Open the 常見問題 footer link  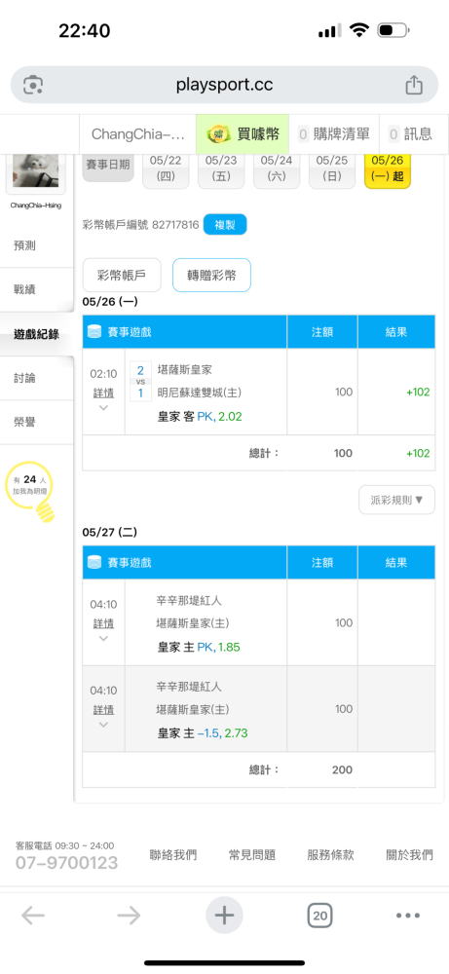(x=251, y=855)
